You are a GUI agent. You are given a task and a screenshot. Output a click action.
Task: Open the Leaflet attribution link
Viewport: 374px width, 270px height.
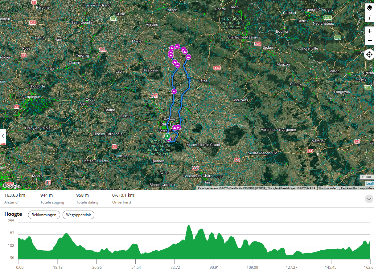(x=370, y=183)
